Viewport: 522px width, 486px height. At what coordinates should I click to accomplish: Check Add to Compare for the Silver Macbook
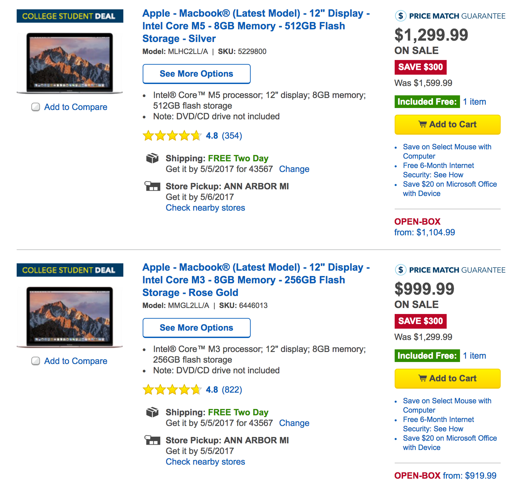[36, 107]
